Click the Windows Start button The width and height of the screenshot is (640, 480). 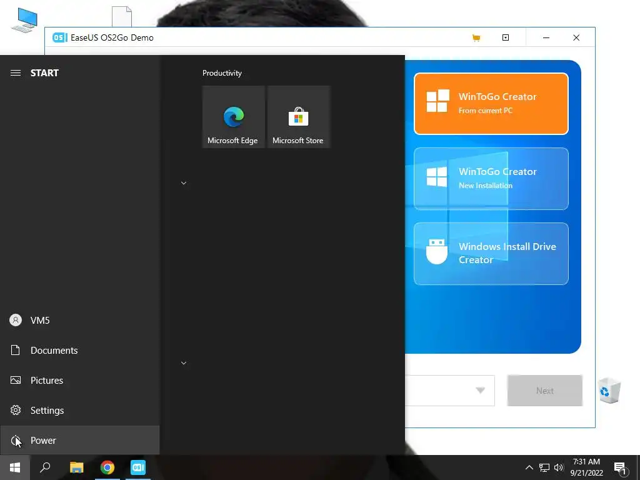point(15,467)
